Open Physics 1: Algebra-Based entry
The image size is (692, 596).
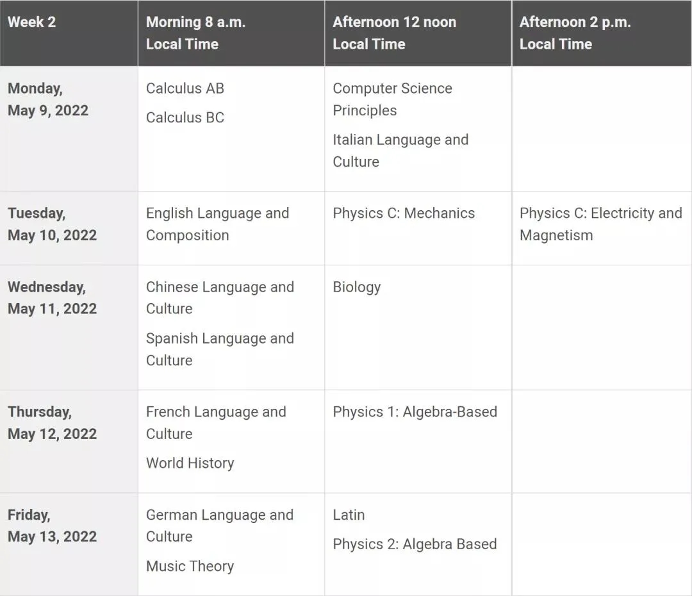[x=415, y=412]
